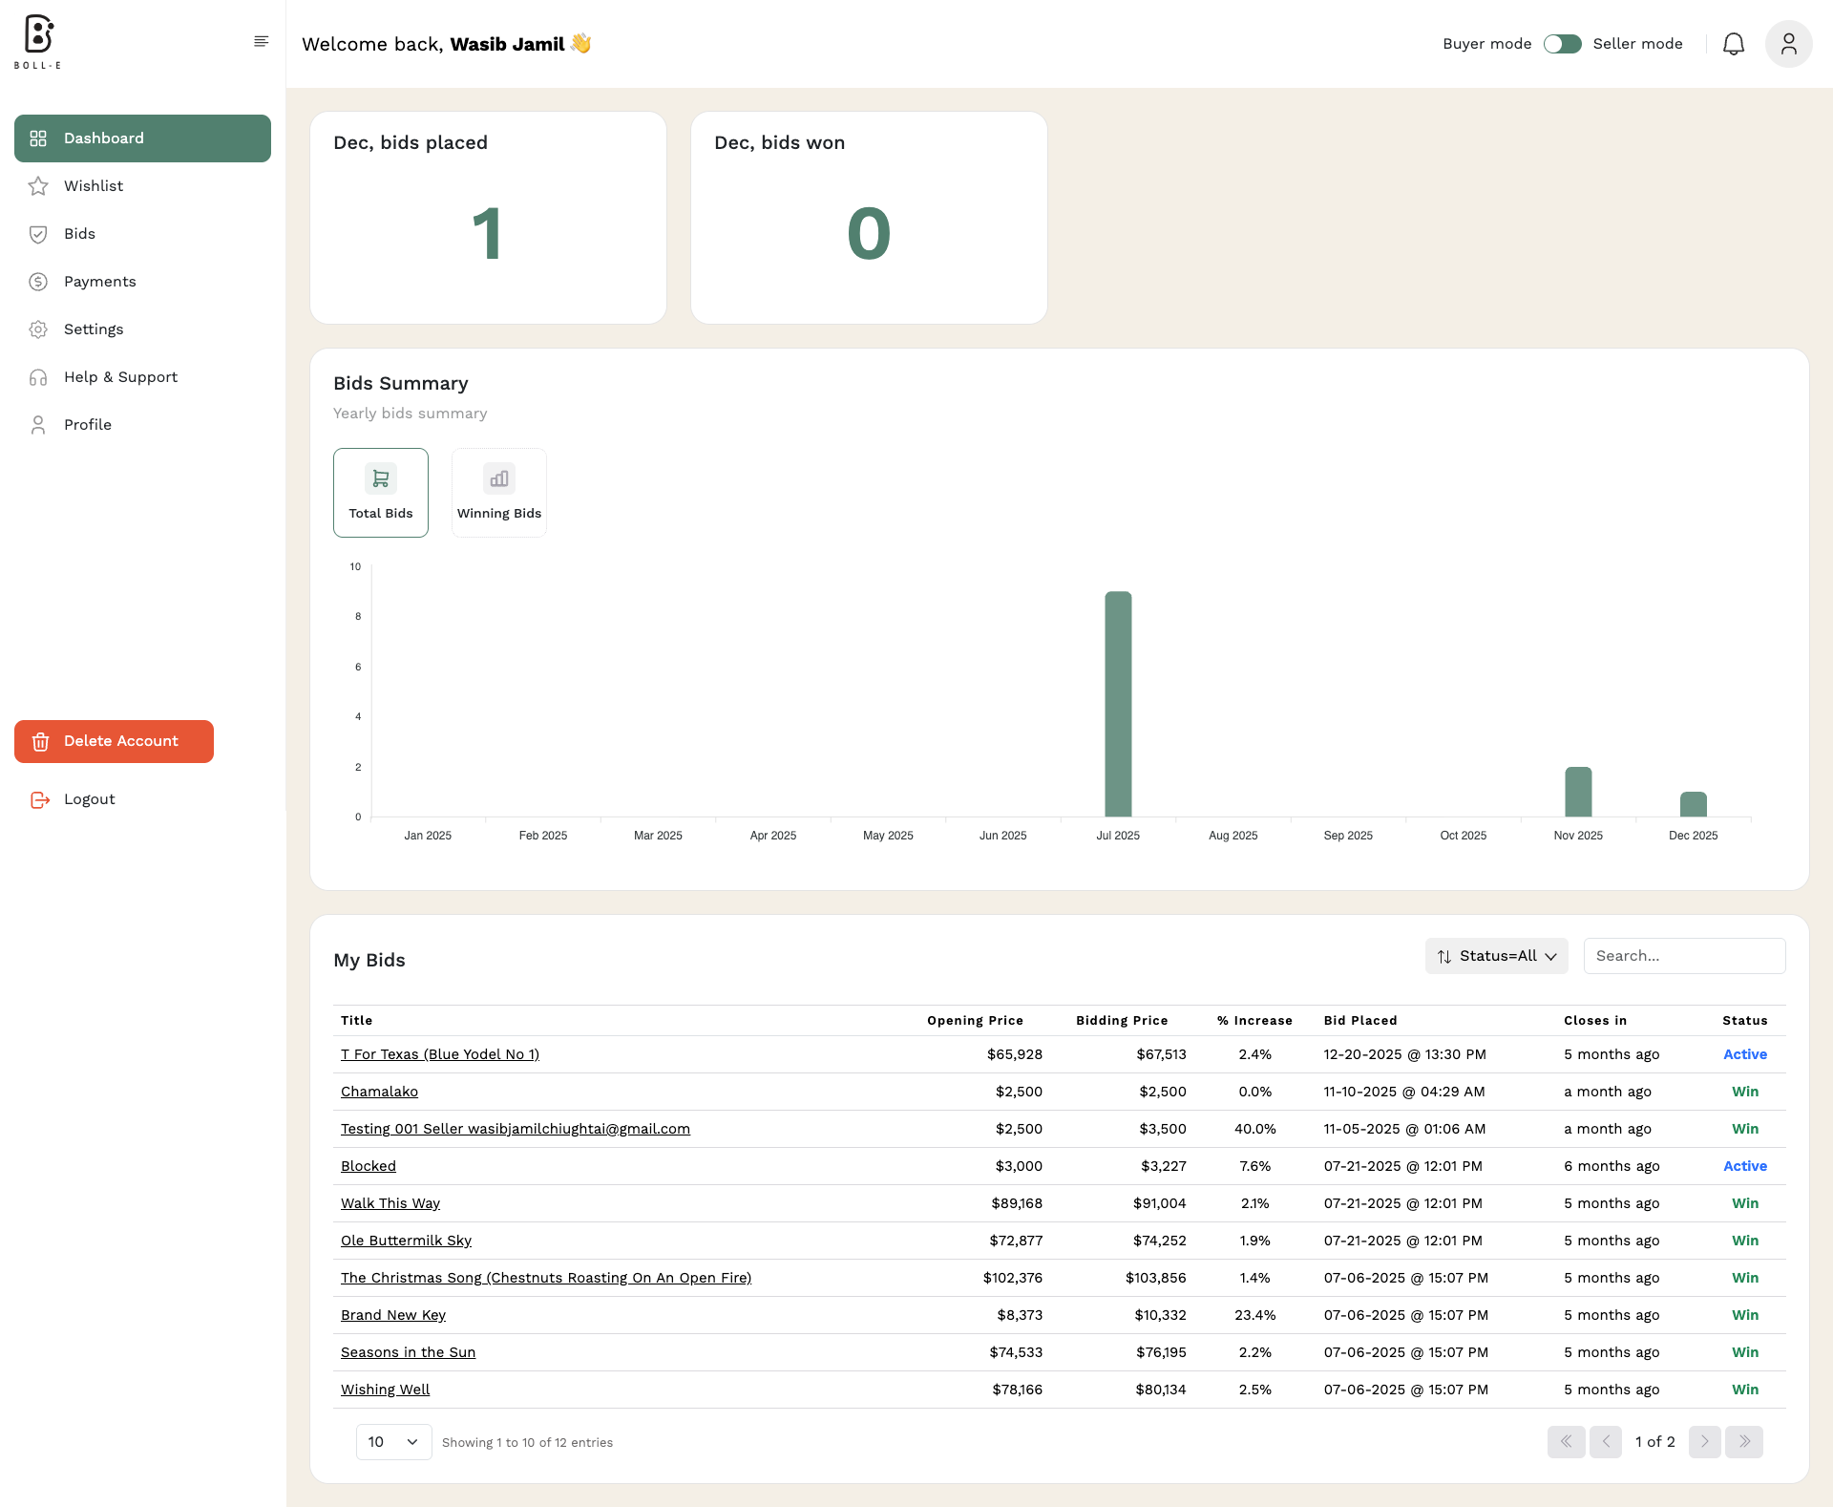1833x1507 pixels.
Task: Click the notification bell icon
Action: click(x=1733, y=44)
